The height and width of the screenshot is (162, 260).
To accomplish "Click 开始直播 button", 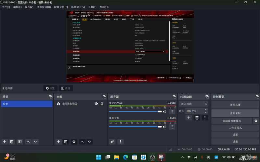I will (235, 105).
